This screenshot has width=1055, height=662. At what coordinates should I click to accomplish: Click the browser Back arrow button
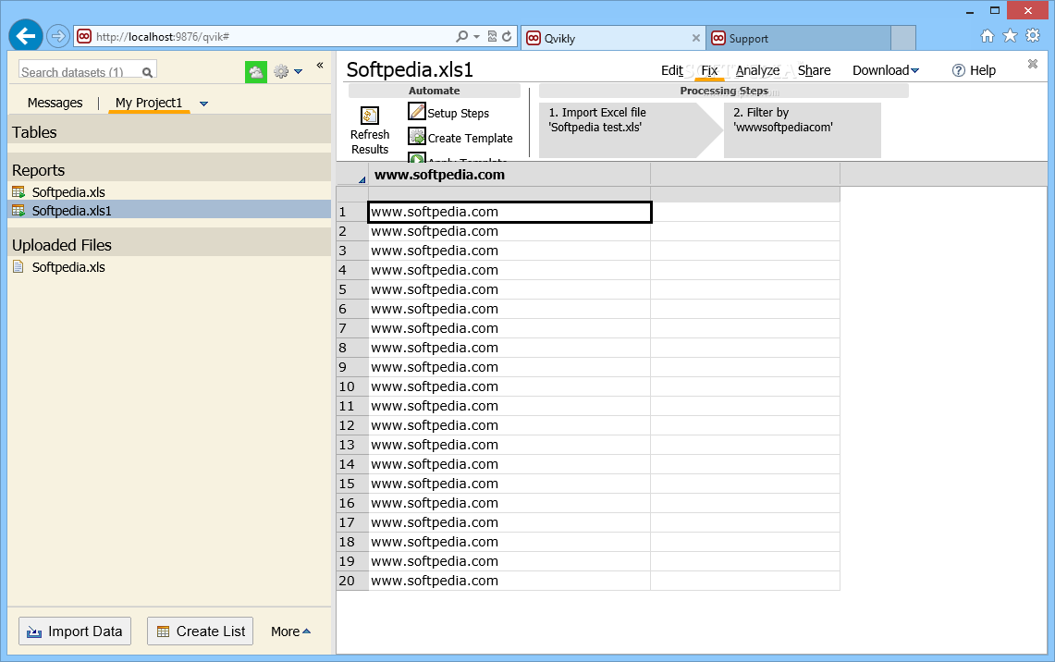[x=26, y=36]
